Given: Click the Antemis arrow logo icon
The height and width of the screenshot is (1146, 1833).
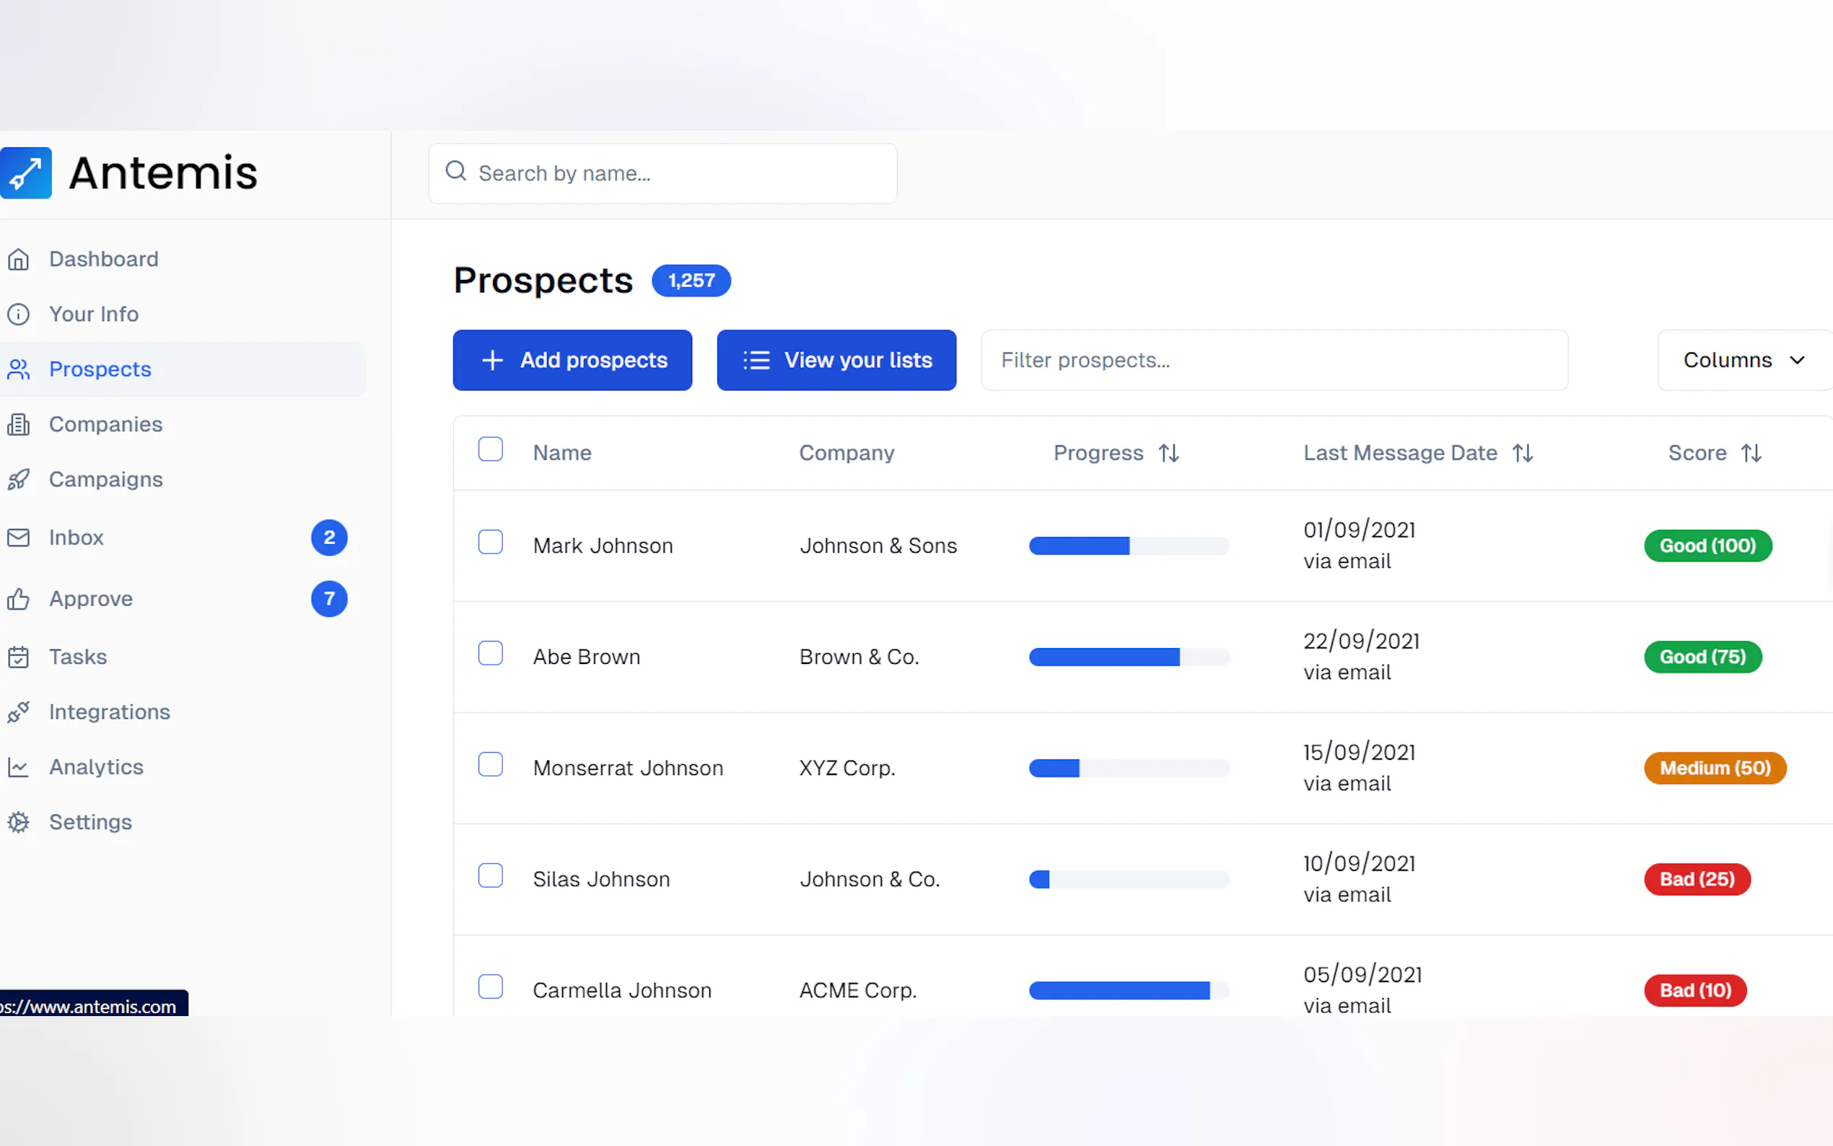Looking at the screenshot, I should pos(25,172).
